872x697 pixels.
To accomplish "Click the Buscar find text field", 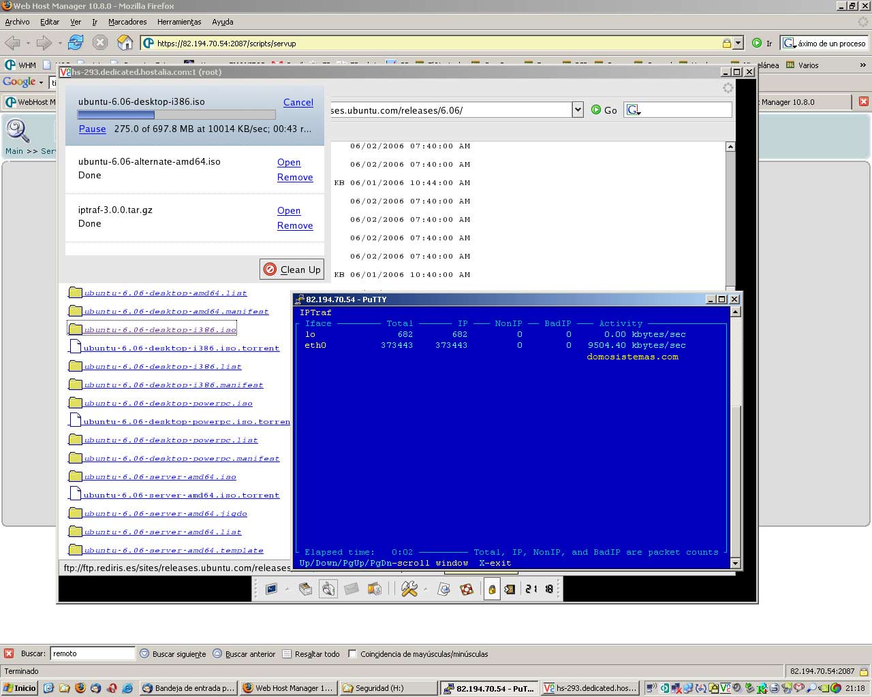I will 93,653.
